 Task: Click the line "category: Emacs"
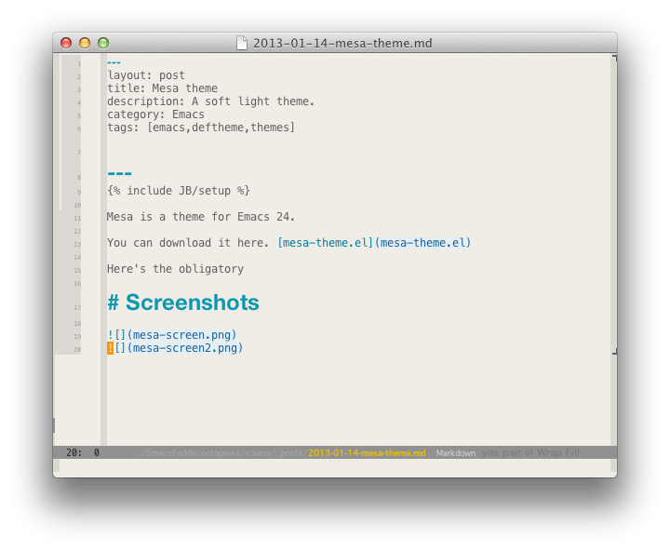click(x=155, y=114)
